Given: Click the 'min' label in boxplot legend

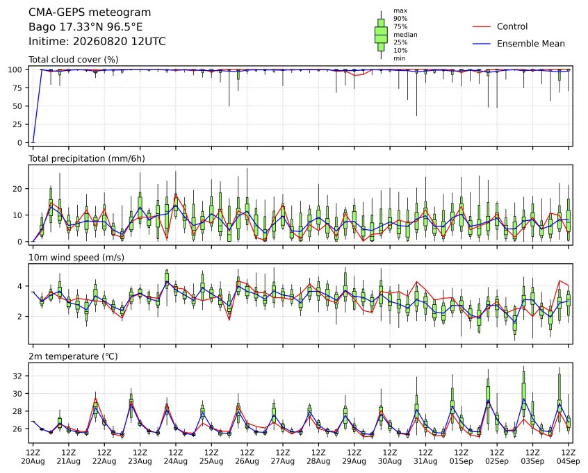Looking at the screenshot, I should tap(399, 58).
